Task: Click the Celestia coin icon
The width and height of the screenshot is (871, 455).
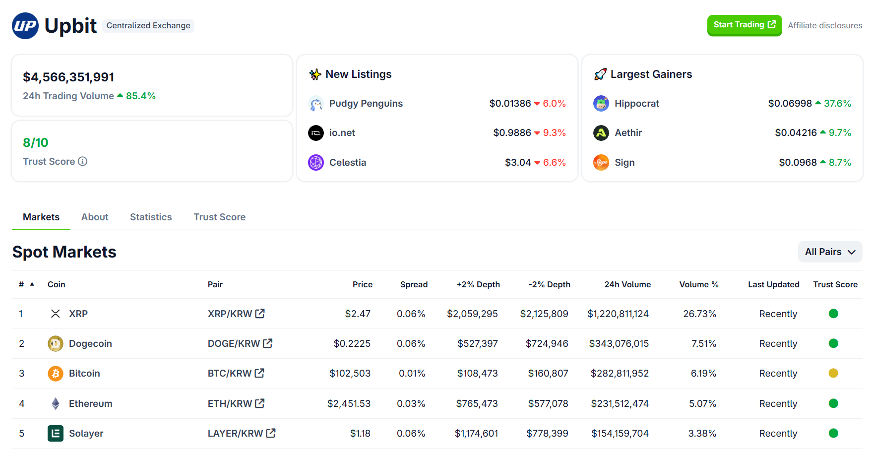Action: pyautogui.click(x=316, y=162)
